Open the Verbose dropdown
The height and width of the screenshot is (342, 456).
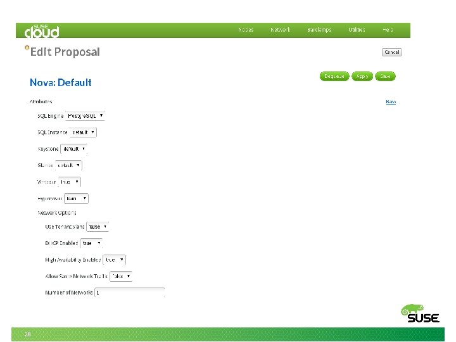click(70, 182)
